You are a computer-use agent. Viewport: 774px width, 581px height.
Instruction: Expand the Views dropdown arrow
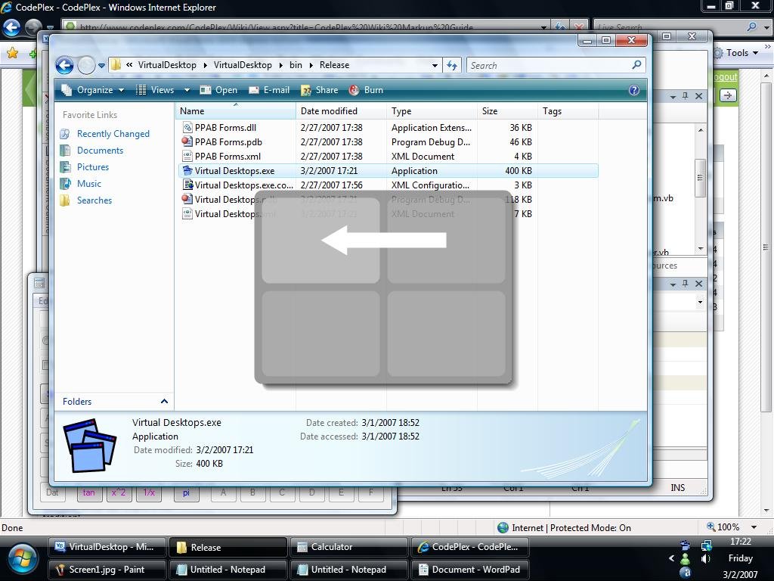tap(187, 90)
